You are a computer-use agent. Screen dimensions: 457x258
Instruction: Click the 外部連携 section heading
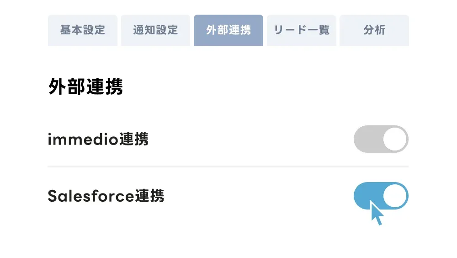click(x=85, y=87)
